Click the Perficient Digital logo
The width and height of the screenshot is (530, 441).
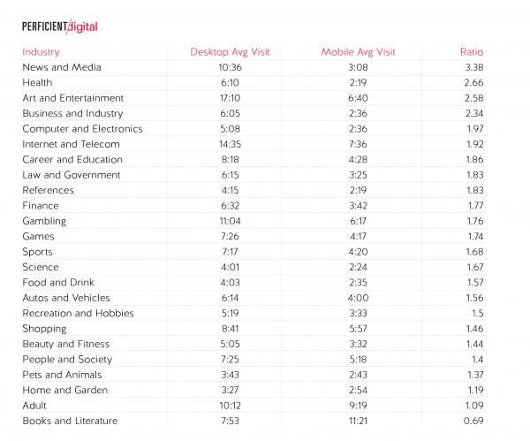[59, 26]
